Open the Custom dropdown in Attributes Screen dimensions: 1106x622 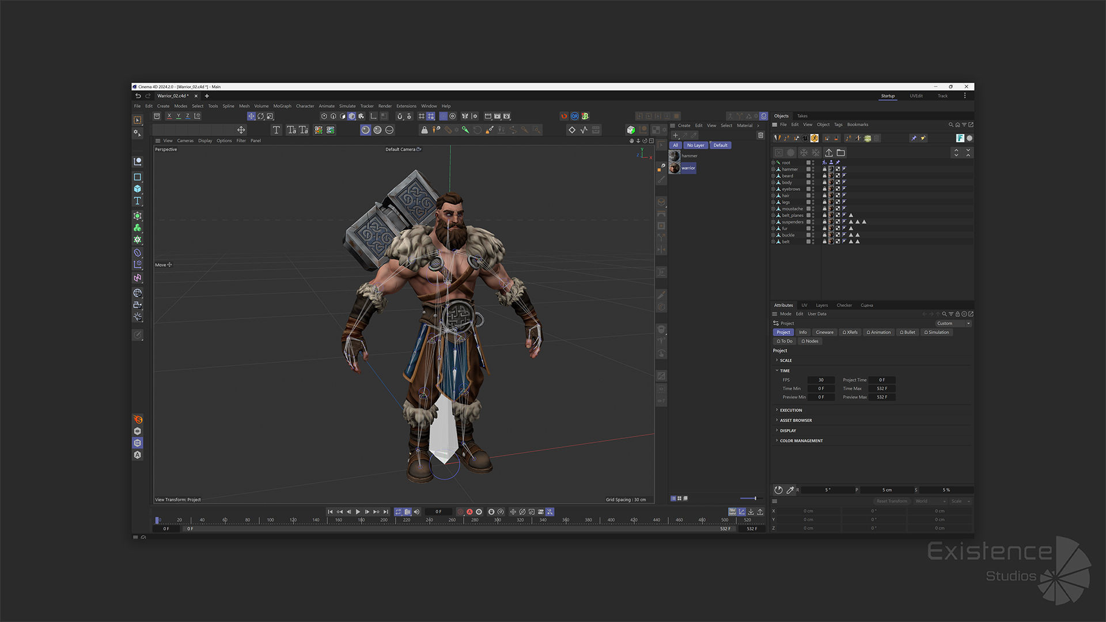(953, 324)
